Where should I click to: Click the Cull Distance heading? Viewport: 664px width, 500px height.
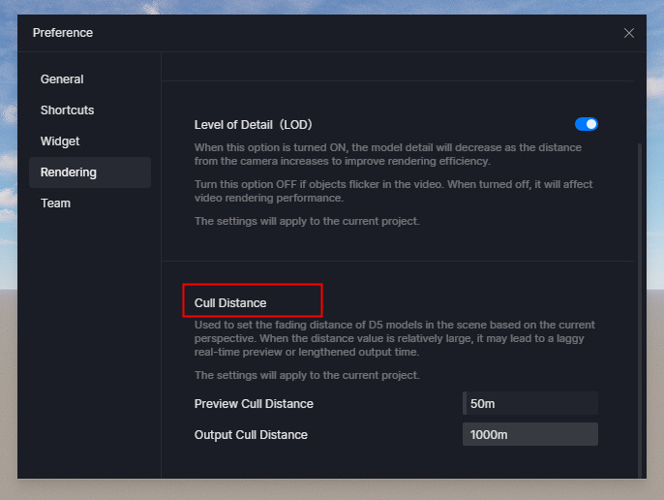click(x=230, y=302)
